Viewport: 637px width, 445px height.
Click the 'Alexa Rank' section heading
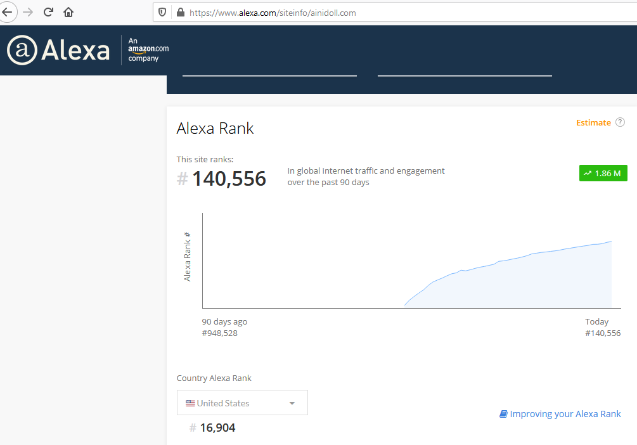(x=215, y=129)
